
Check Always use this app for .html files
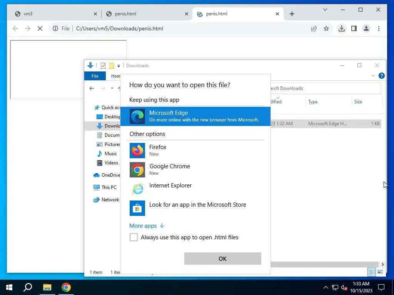tap(134, 237)
